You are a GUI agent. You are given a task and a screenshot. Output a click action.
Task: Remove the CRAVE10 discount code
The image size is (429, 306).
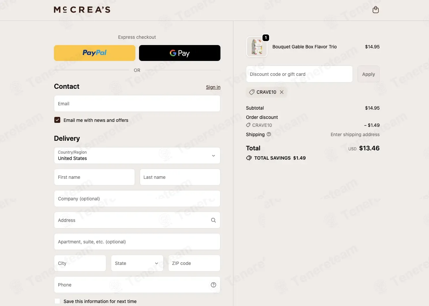tap(282, 92)
